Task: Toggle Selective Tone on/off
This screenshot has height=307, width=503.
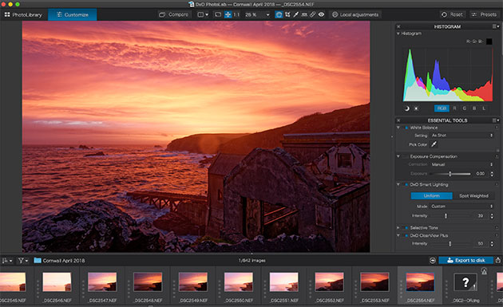Action: (x=406, y=227)
